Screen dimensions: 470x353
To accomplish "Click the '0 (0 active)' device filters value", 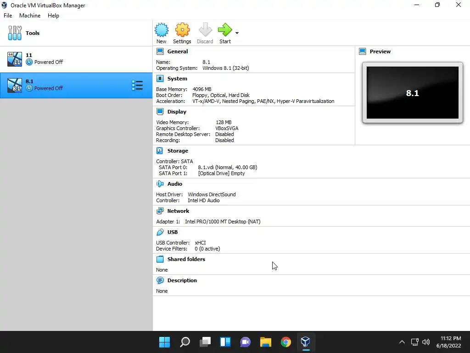I will point(207,249).
